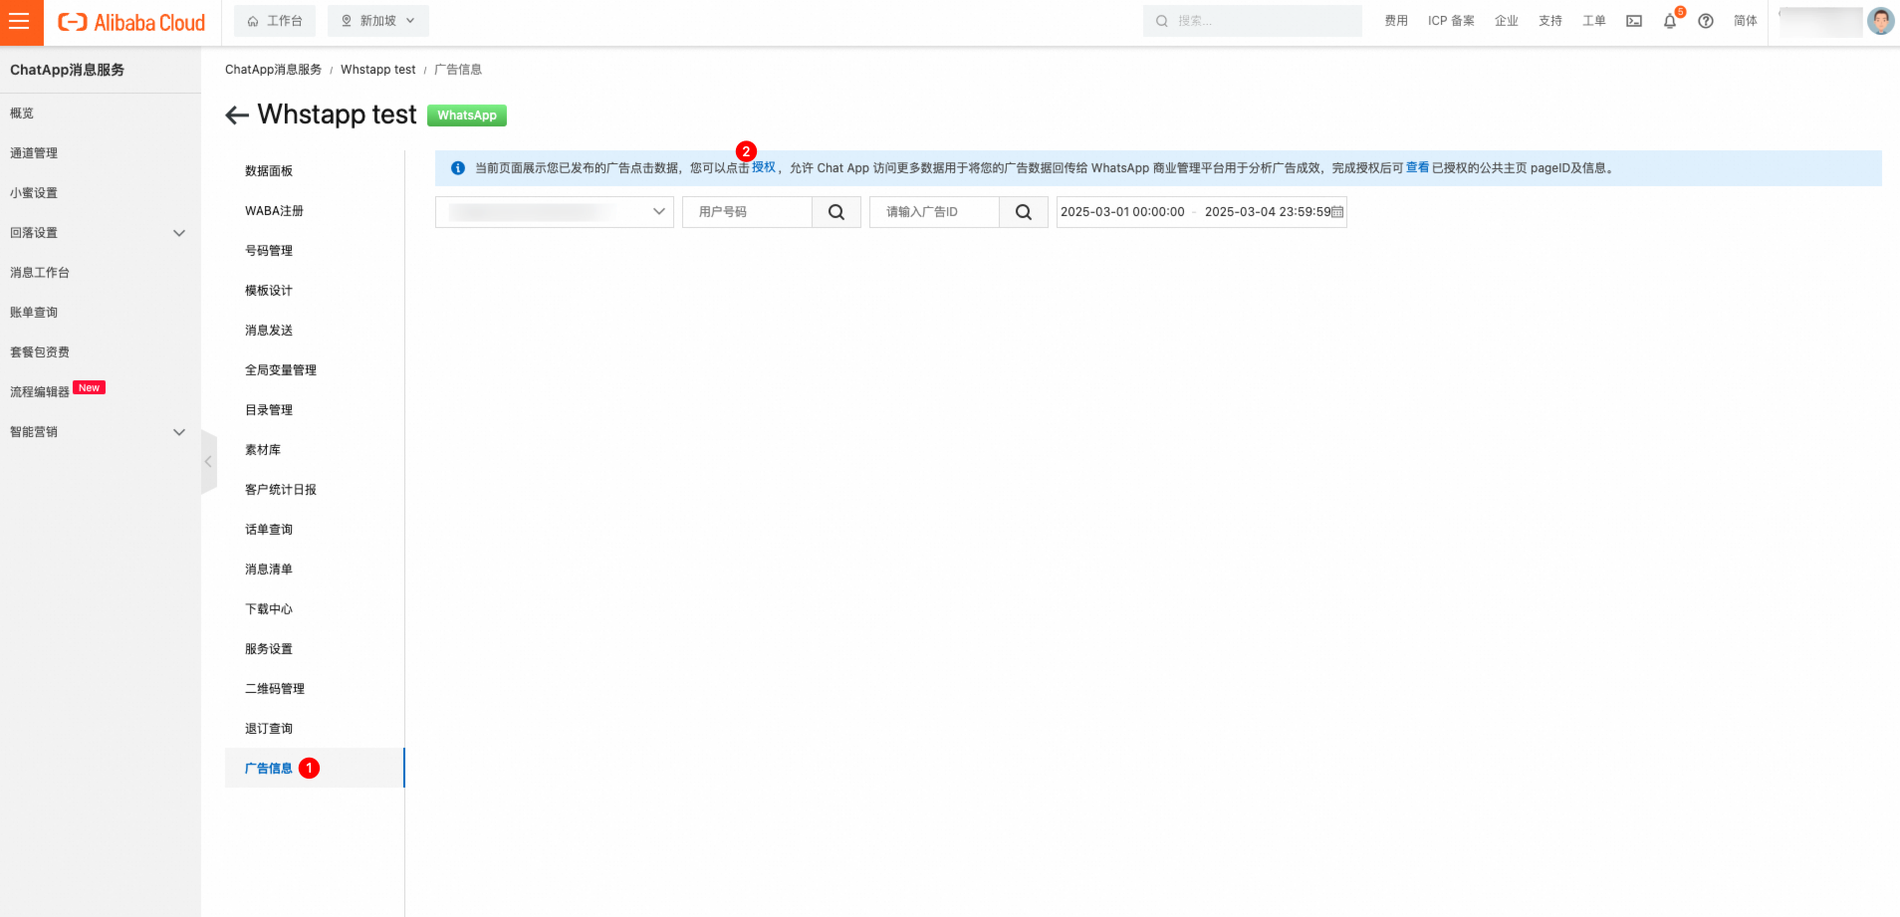
Task: Open 企业 in the top bar
Action: pyautogui.click(x=1507, y=21)
